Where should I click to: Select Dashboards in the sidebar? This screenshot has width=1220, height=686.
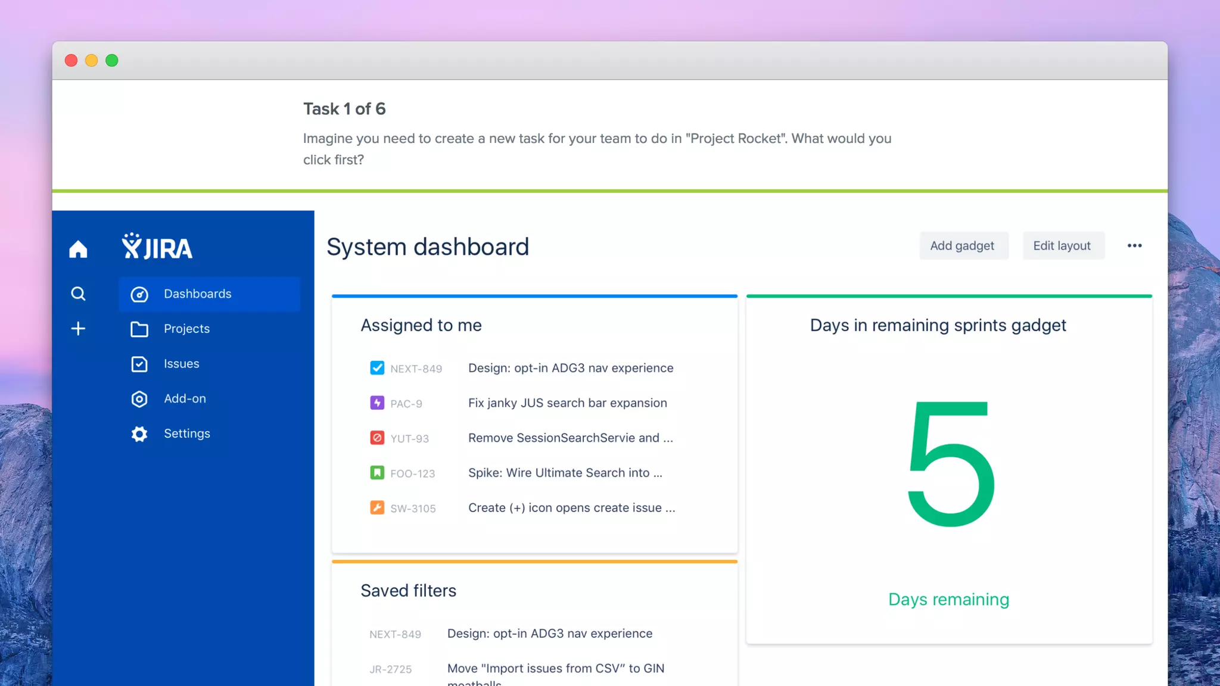[197, 294]
